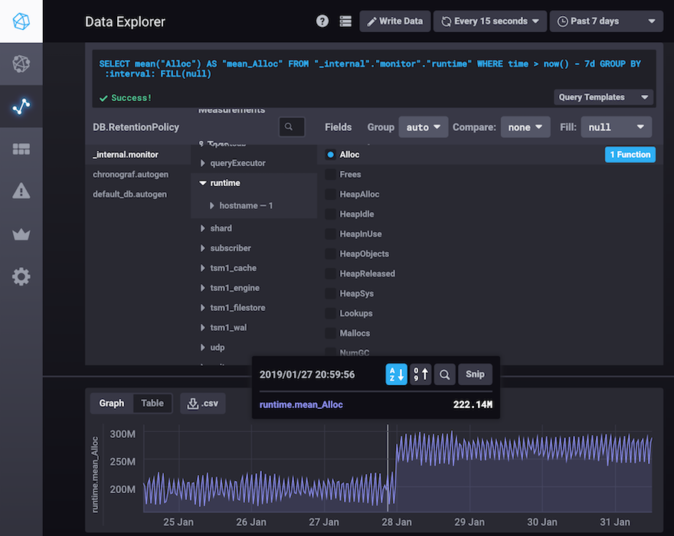Sort tooltip values alphabetically A-Z
The width and height of the screenshot is (674, 536).
(396, 374)
